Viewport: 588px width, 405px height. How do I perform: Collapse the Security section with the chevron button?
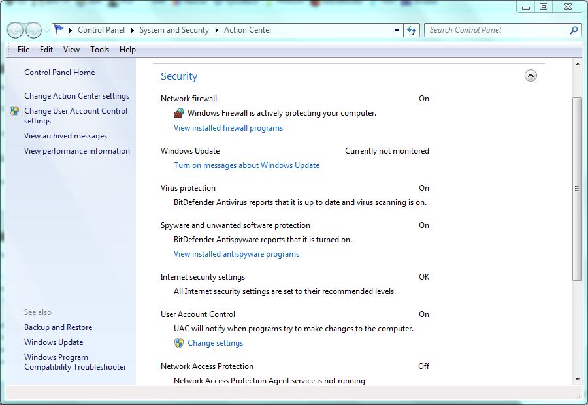click(531, 76)
